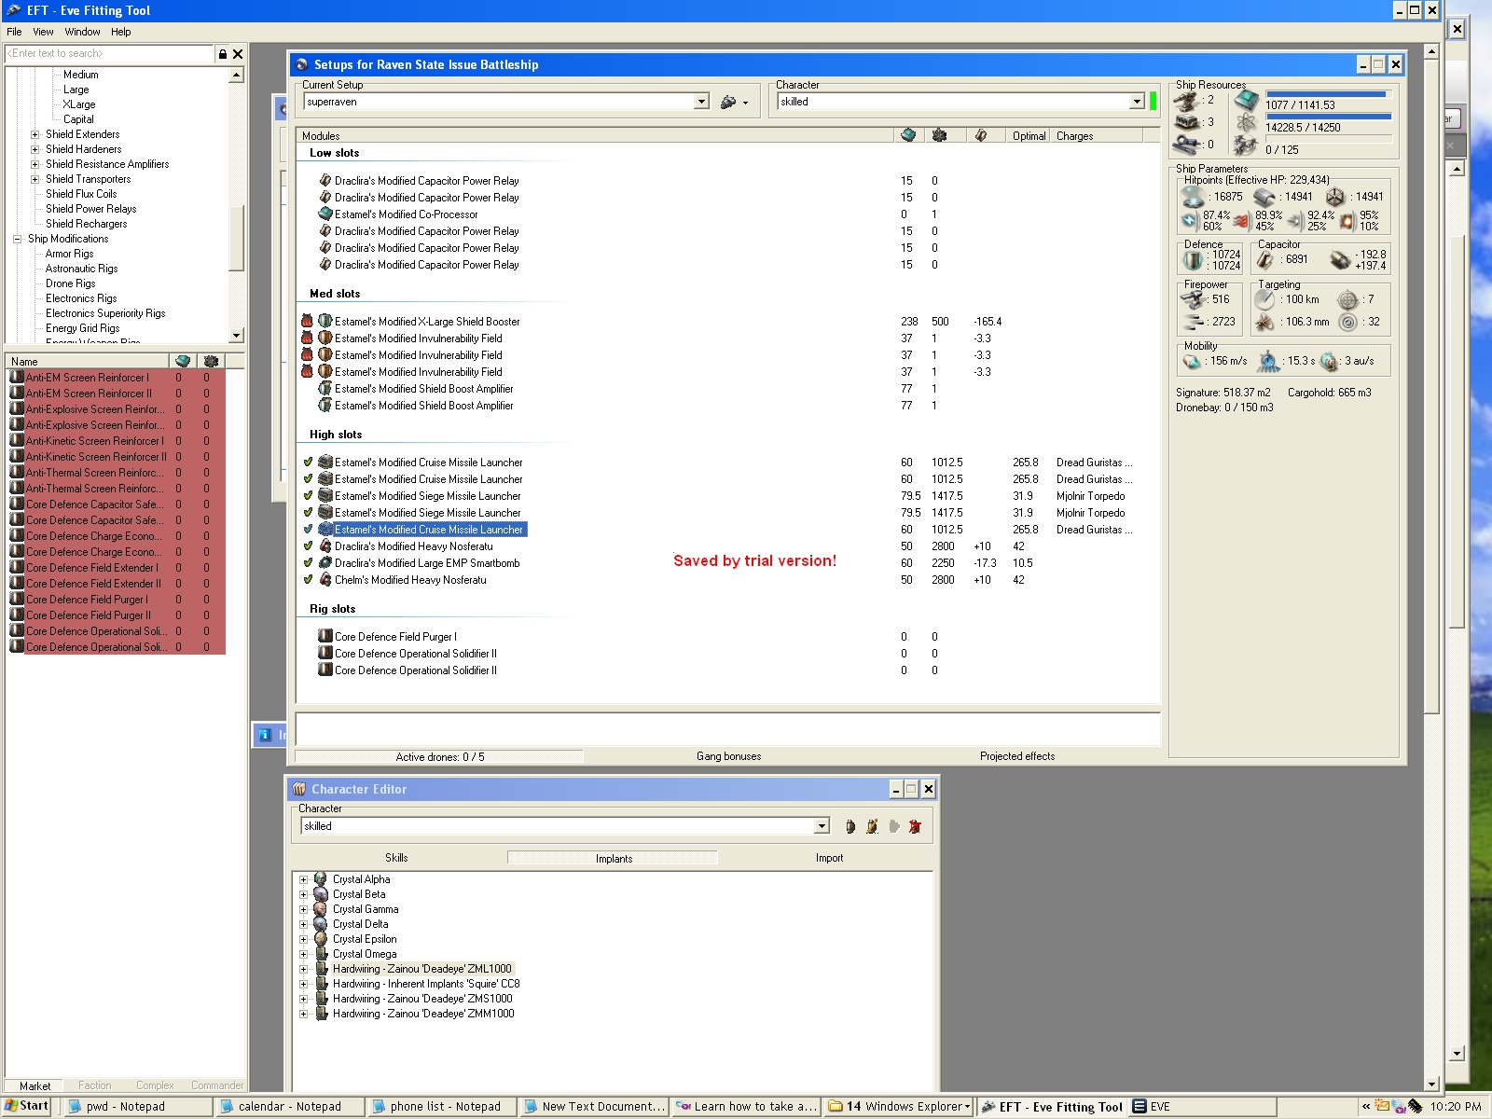The width and height of the screenshot is (1492, 1119).
Task: Toggle active checkmark of Draclira's Heavy Nosferatu
Action: (308, 546)
